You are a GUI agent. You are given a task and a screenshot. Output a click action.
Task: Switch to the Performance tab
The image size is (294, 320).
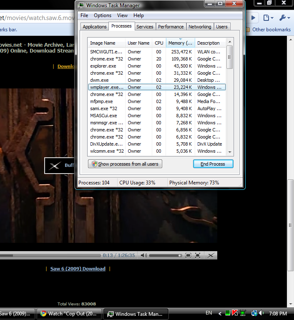171,27
